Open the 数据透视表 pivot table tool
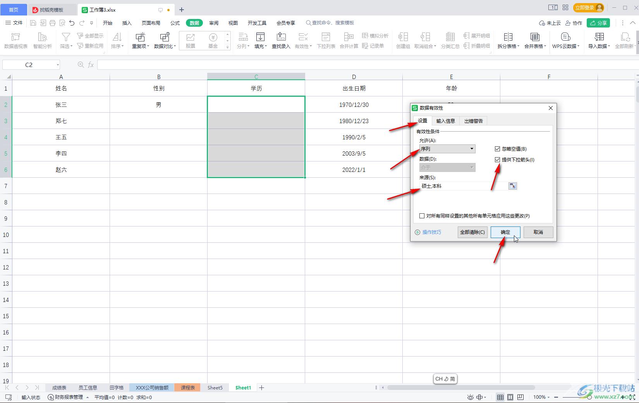639x403 pixels. coord(16,40)
